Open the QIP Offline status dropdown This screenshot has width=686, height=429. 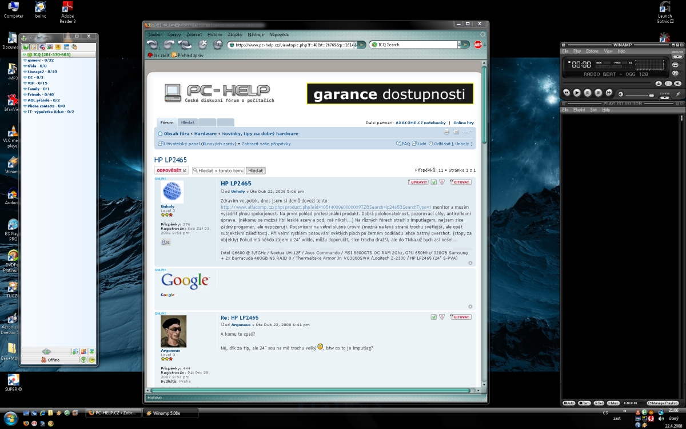(50, 360)
